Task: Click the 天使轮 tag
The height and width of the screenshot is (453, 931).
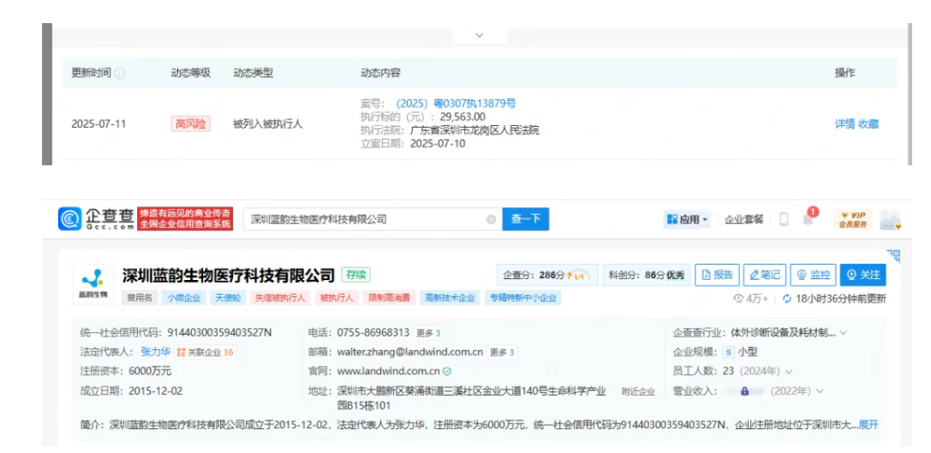Action: click(x=228, y=298)
